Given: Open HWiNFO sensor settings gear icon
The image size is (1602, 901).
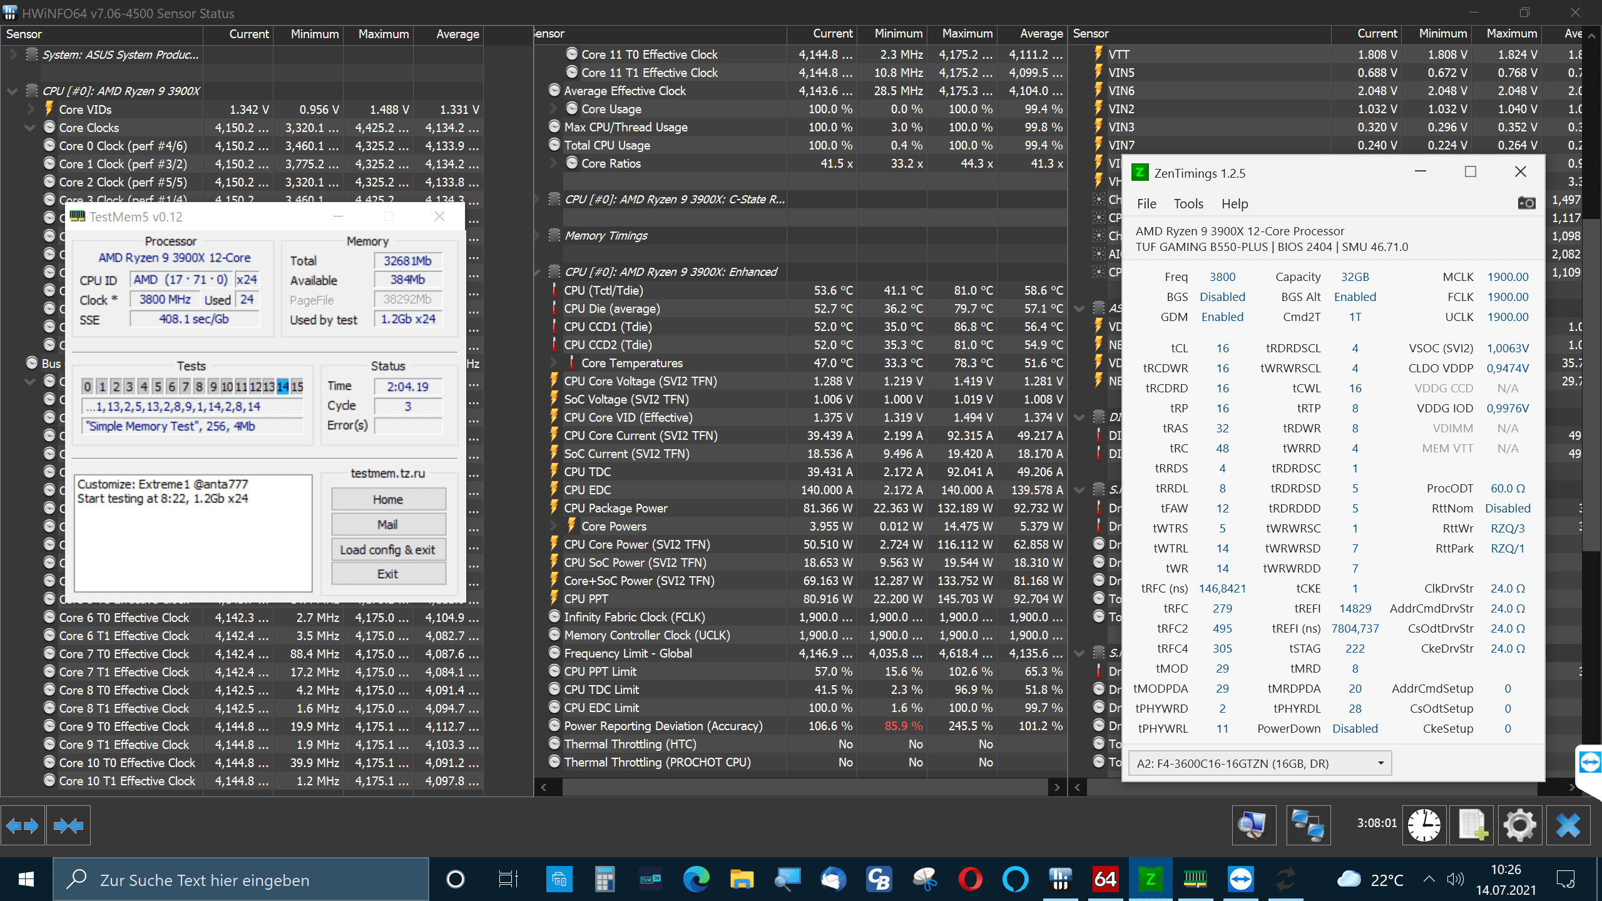Looking at the screenshot, I should click(x=1520, y=826).
